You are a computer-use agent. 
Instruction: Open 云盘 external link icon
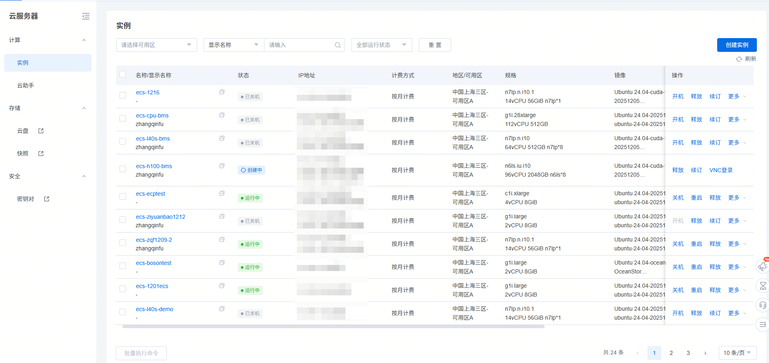click(x=41, y=131)
